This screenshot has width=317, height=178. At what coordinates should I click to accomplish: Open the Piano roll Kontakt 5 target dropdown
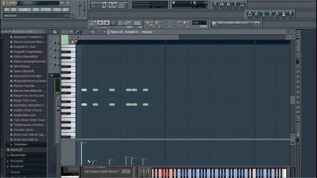(125, 32)
